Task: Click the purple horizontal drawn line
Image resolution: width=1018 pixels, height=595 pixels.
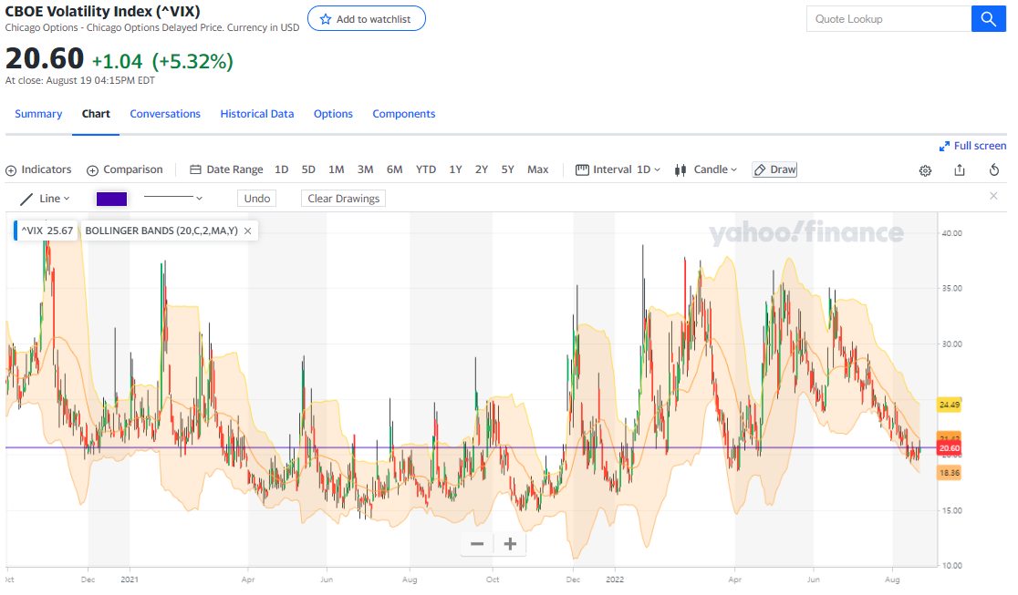Action: click(471, 447)
